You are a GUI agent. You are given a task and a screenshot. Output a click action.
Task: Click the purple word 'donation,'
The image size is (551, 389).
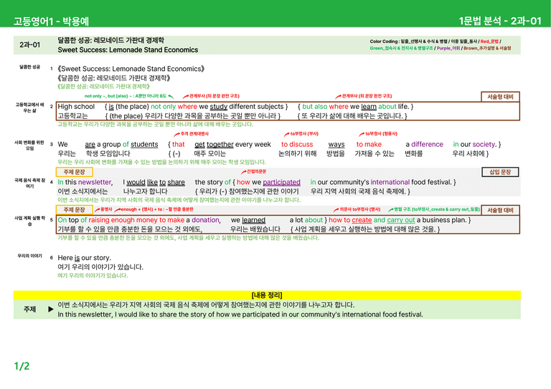coord(207,220)
